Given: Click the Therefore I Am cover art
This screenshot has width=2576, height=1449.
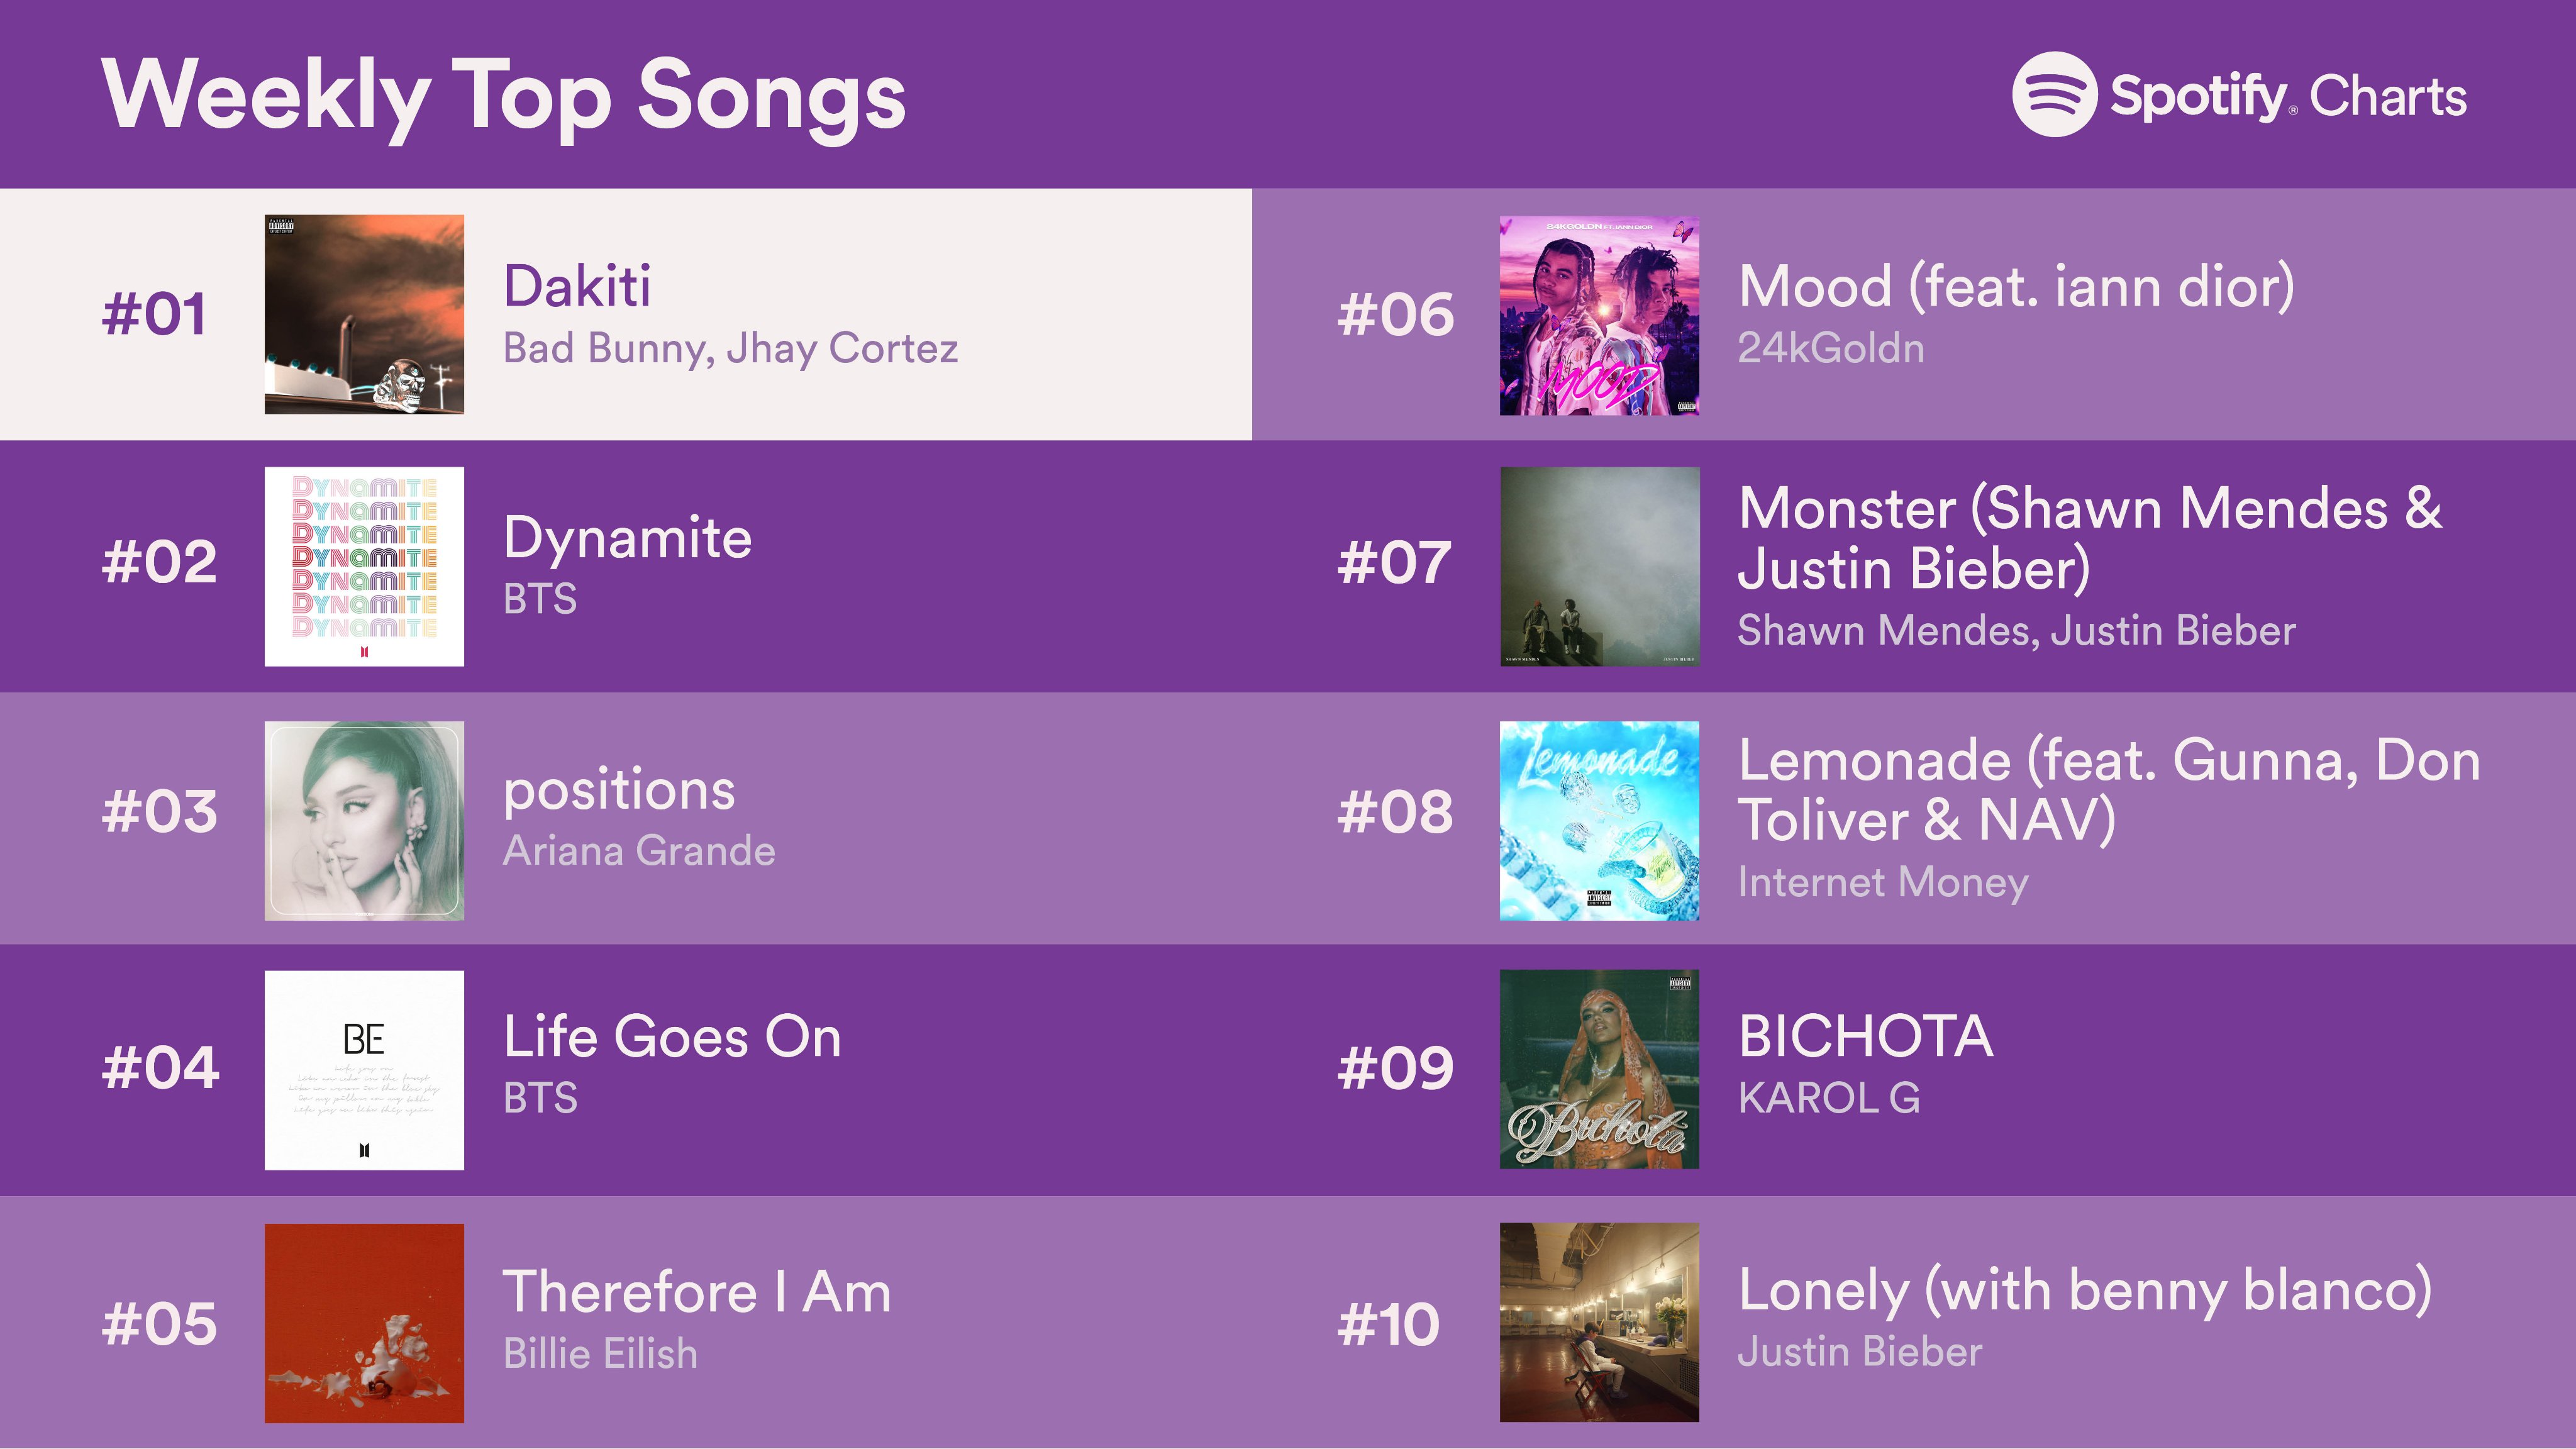Looking at the screenshot, I should point(364,1322).
